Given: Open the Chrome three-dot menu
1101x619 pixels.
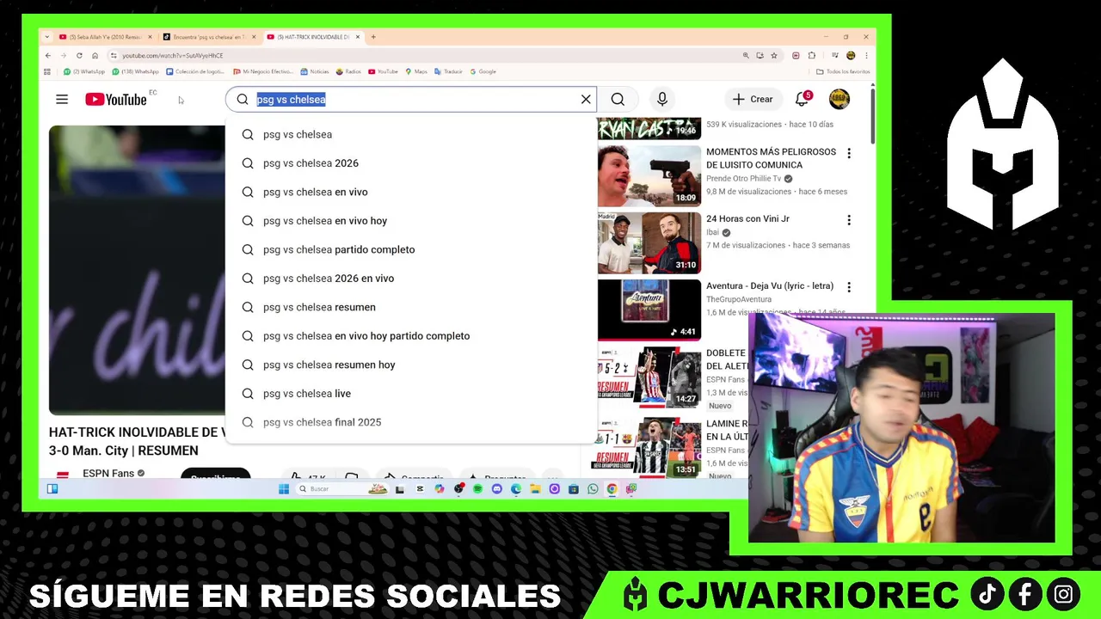Looking at the screenshot, I should click(865, 56).
